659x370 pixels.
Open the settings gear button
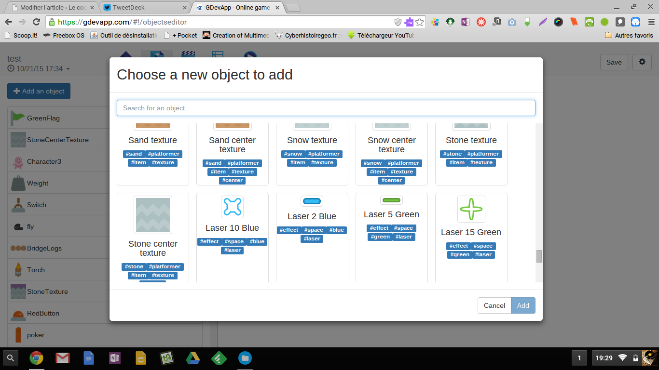642,62
